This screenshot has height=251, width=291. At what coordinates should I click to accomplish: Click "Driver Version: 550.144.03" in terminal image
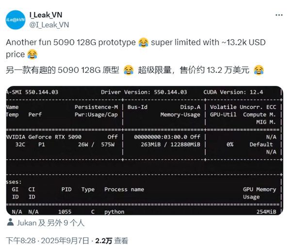coord(144,92)
